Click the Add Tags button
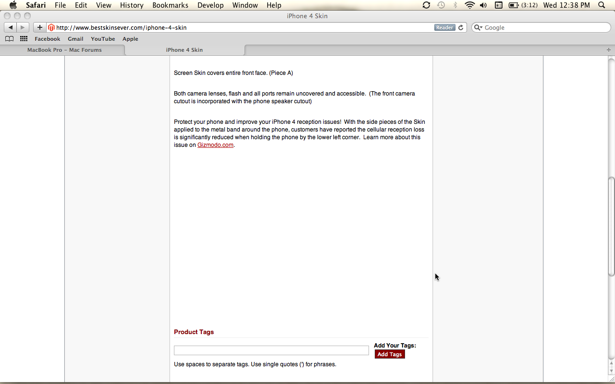This screenshot has width=615, height=384. [390, 354]
